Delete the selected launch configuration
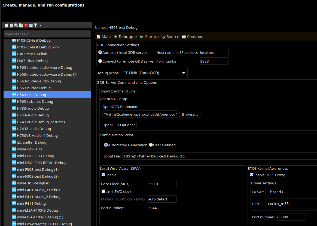 26,25
